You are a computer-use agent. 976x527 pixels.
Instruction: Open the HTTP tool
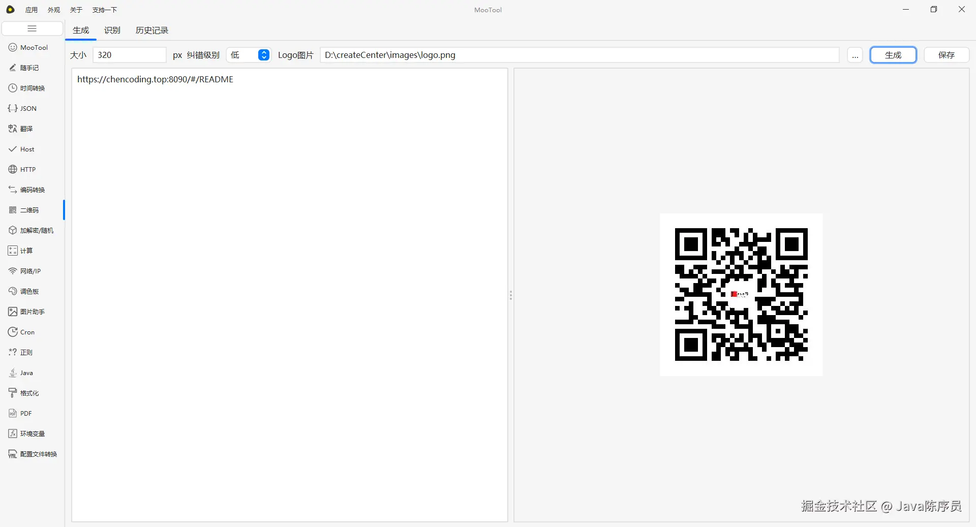33,169
